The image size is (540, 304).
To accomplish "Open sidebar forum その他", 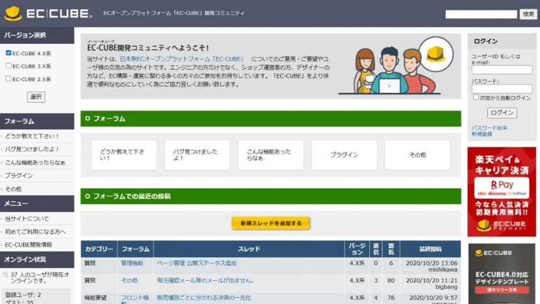I will tap(13, 189).
